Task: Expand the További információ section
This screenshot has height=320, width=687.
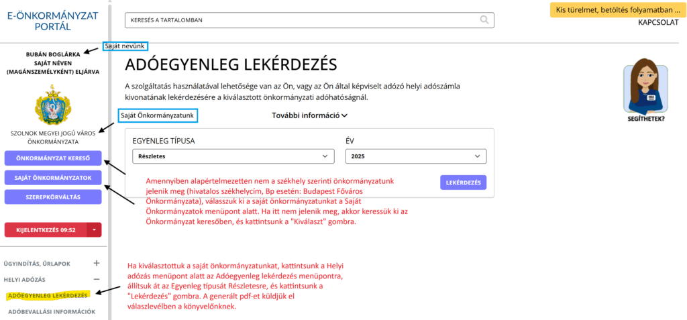Action: click(309, 115)
